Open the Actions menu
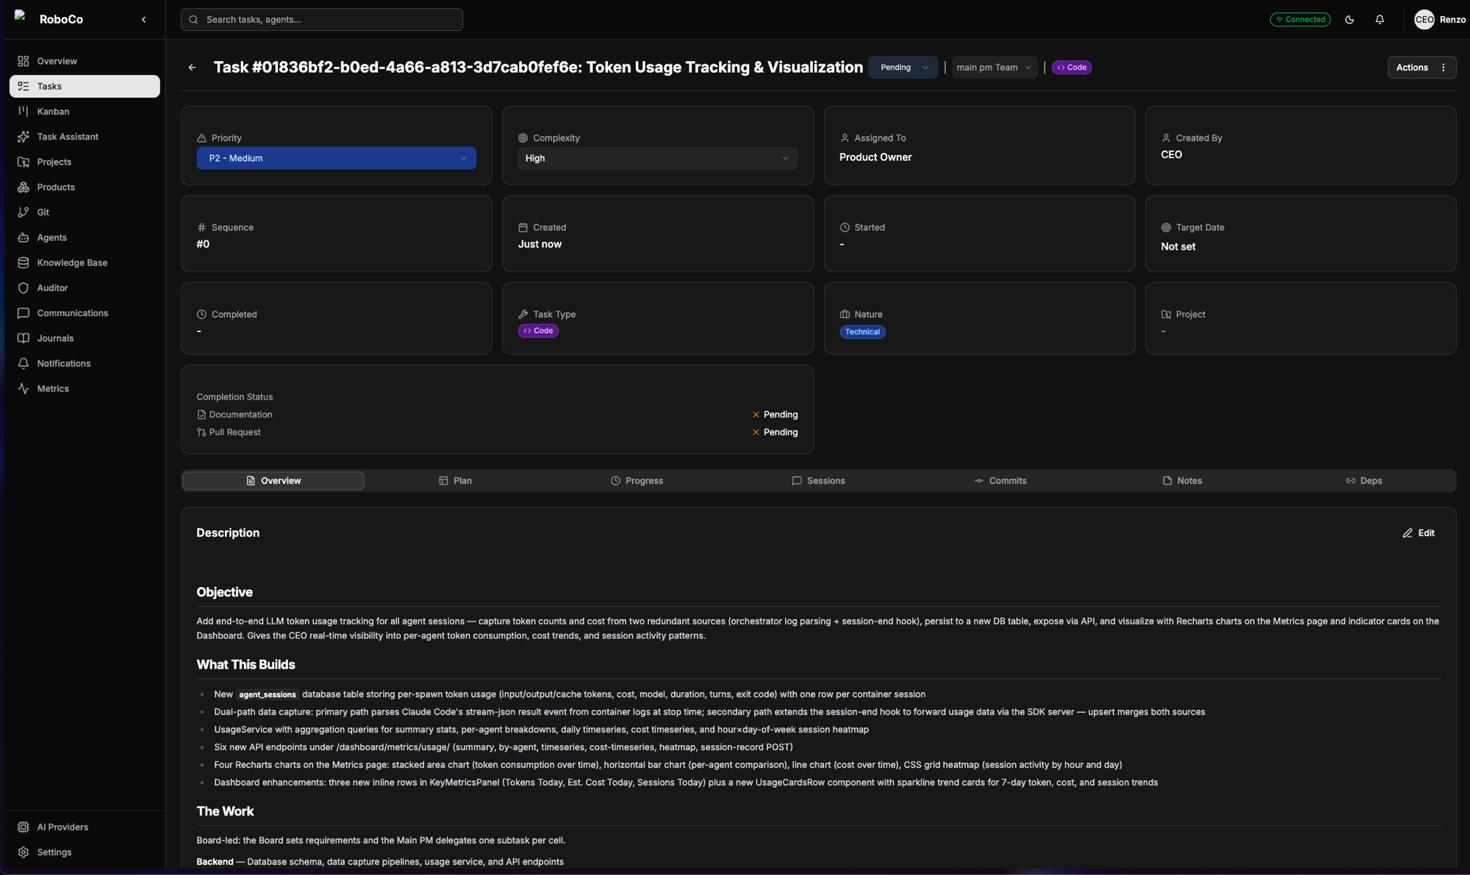 tap(1421, 68)
